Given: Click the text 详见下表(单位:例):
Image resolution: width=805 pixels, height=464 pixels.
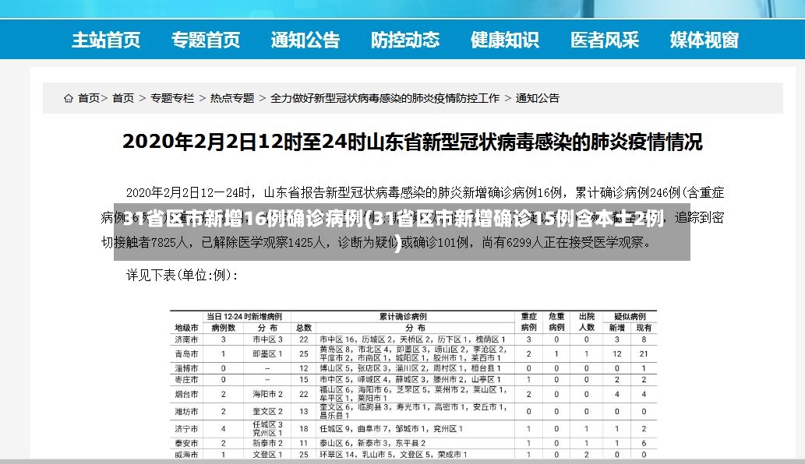Looking at the screenshot, I should pyautogui.click(x=182, y=276).
